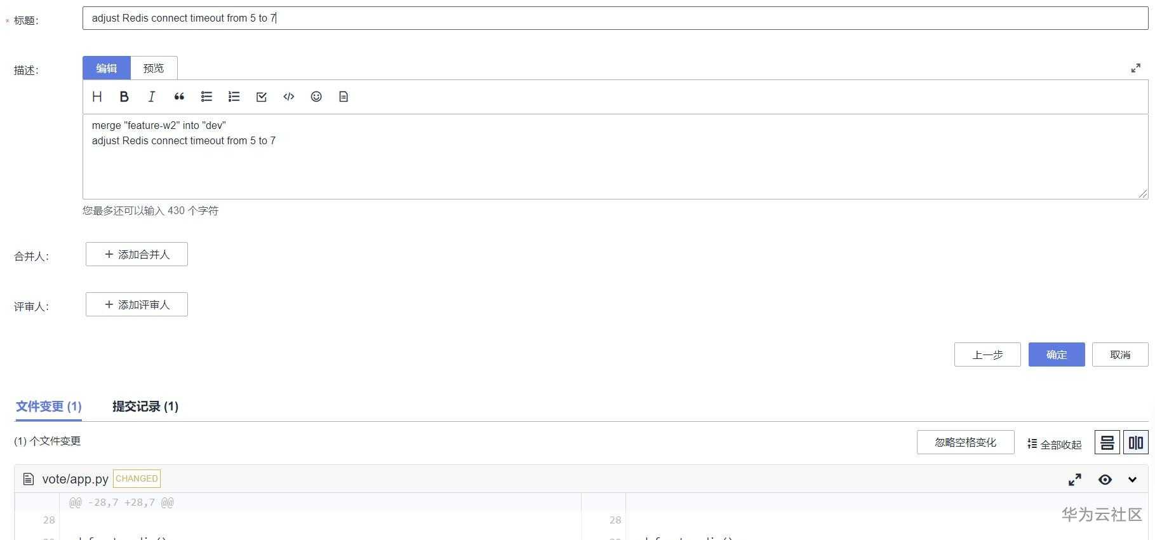The height and width of the screenshot is (540, 1155).
Task: Insert a code block
Action: click(x=289, y=97)
